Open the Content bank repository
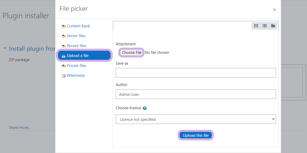The image size is (307, 153). [78, 26]
